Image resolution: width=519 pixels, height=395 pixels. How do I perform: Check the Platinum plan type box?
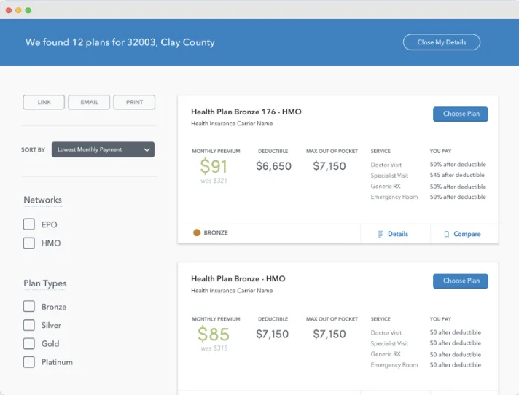pyautogui.click(x=29, y=362)
